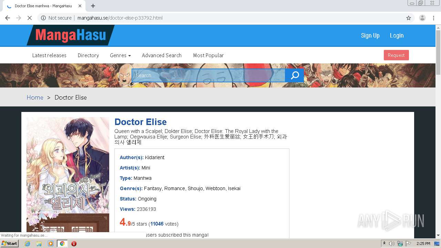
Task: Go to Advanced Search
Action: 162,55
